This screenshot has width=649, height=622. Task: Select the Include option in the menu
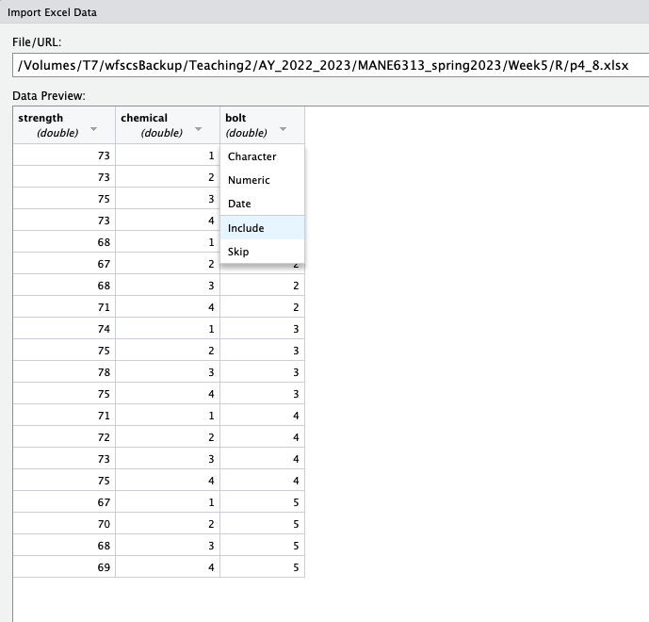[x=246, y=228]
